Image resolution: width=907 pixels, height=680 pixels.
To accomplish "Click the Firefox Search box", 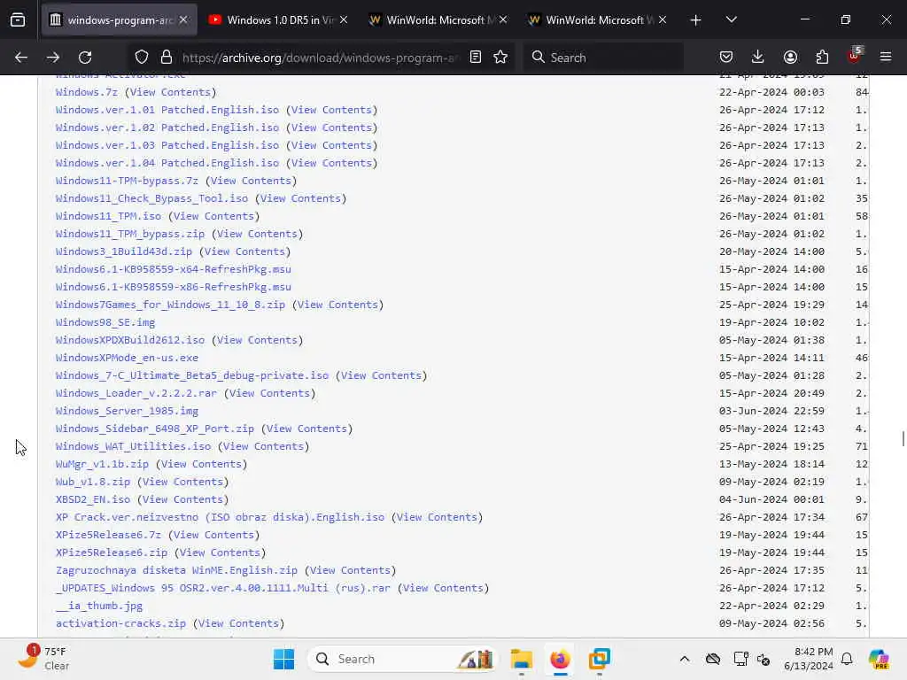I will tap(604, 58).
